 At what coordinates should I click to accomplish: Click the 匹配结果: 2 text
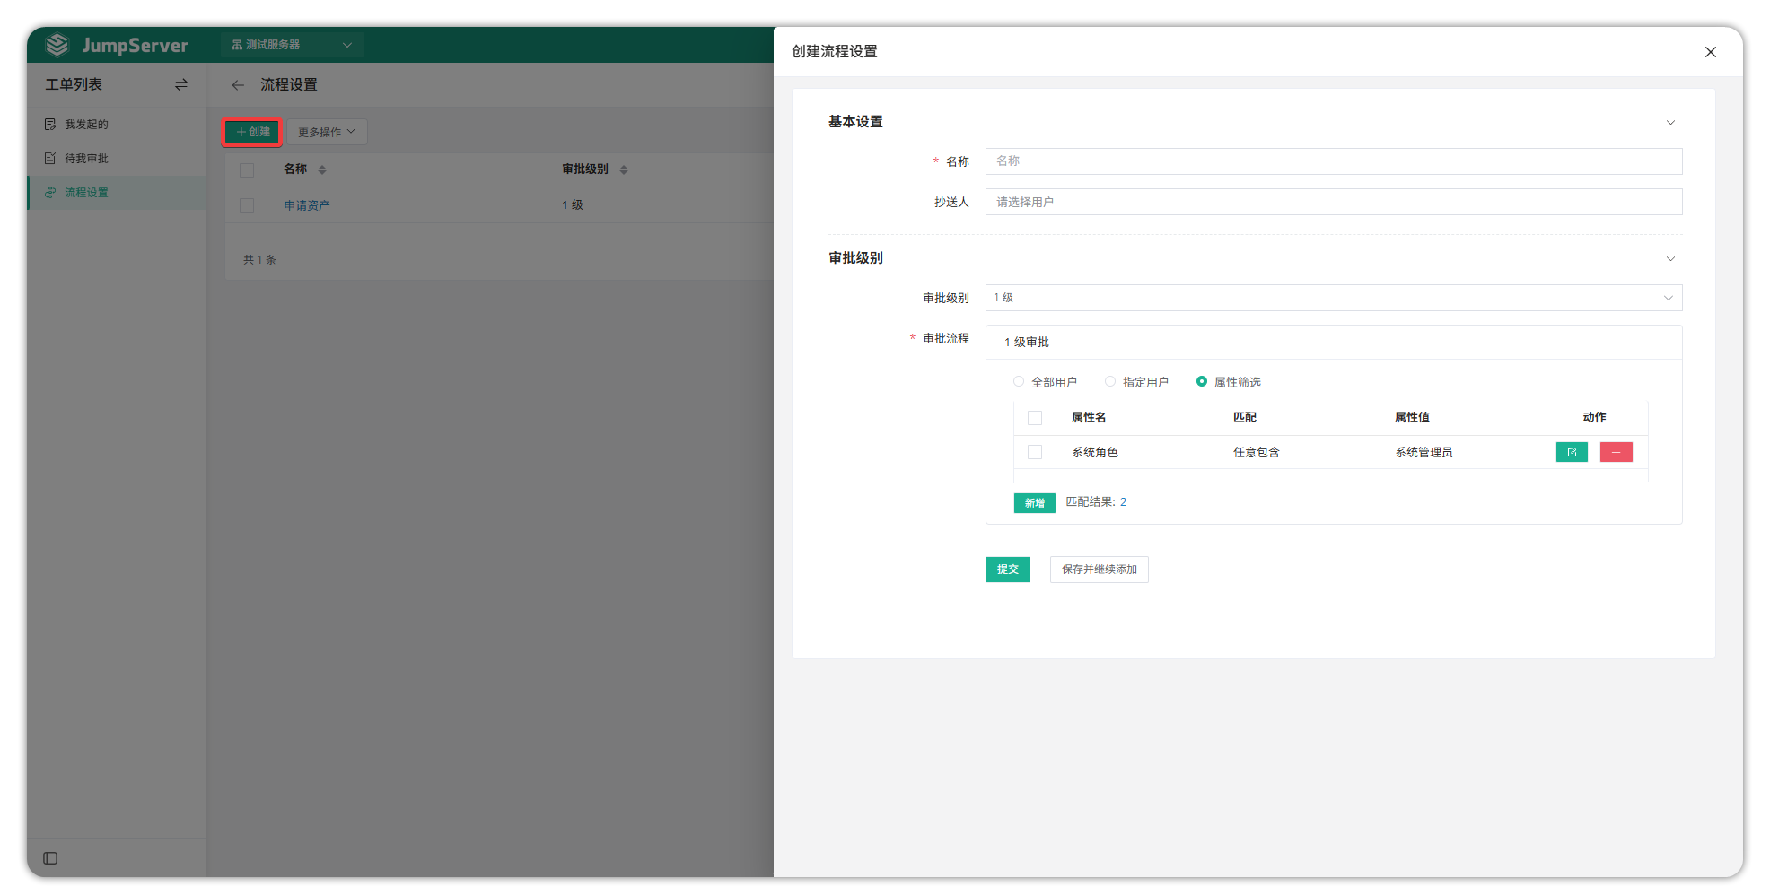[x=1096, y=502]
